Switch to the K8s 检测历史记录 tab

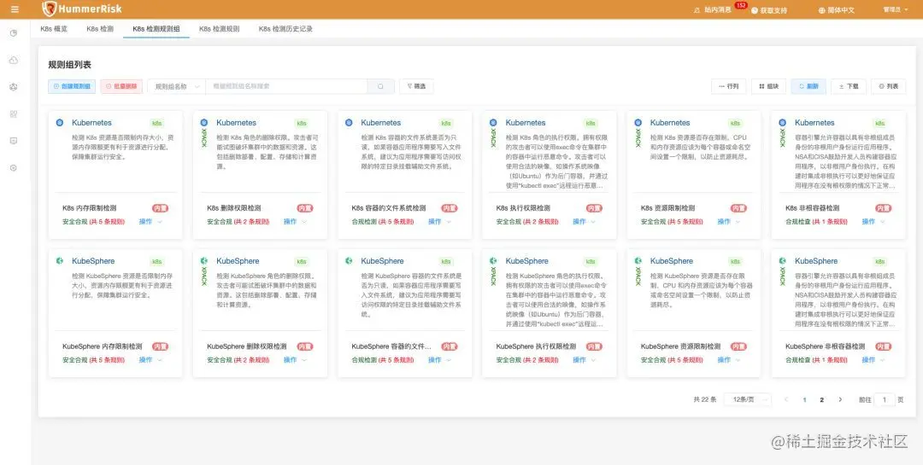coord(285,28)
